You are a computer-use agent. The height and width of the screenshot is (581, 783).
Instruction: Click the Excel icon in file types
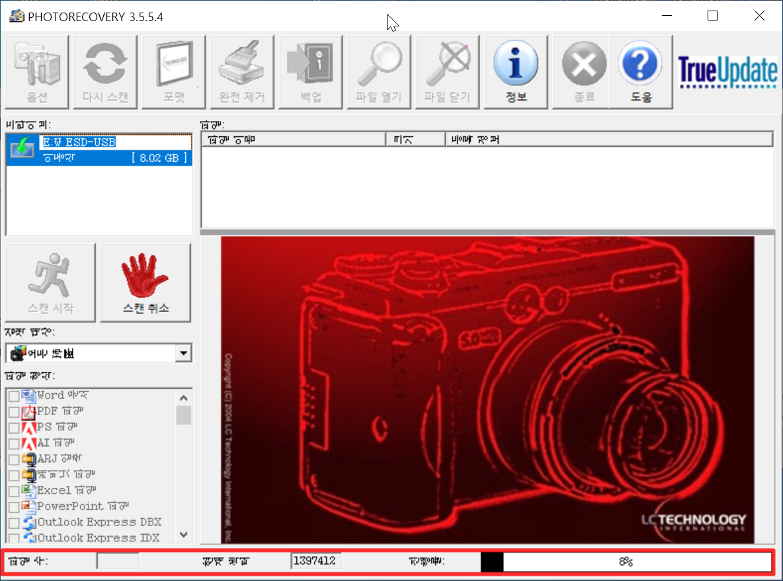28,491
